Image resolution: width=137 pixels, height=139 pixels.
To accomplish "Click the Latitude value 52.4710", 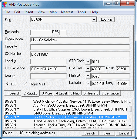I will pos(98,83).
